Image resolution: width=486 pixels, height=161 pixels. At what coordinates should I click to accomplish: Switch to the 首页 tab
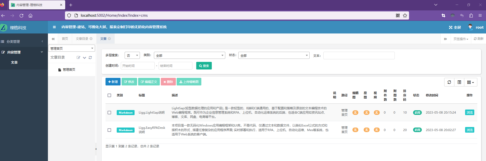pyautogui.click(x=65, y=39)
